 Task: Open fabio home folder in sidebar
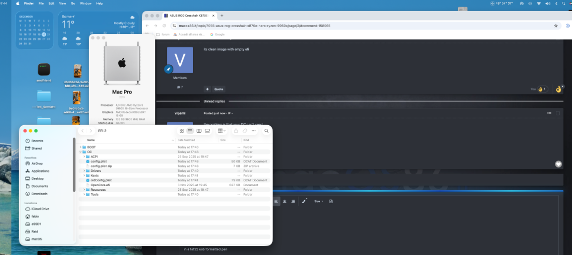[32, 216]
